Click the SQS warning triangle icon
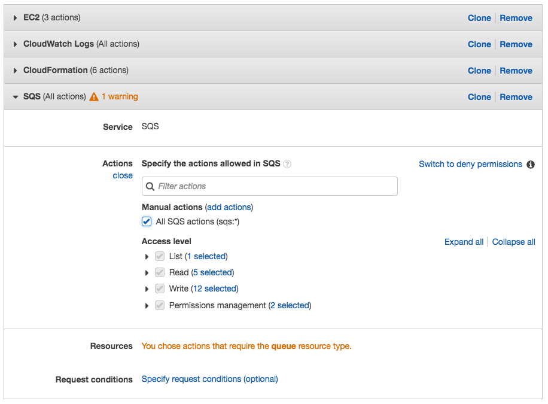 94,97
